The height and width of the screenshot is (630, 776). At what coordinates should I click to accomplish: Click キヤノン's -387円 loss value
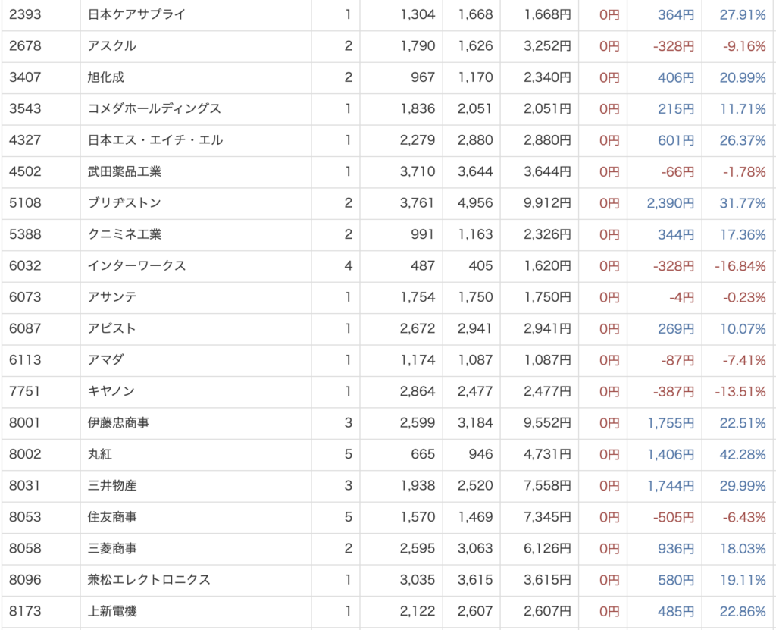coord(675,391)
